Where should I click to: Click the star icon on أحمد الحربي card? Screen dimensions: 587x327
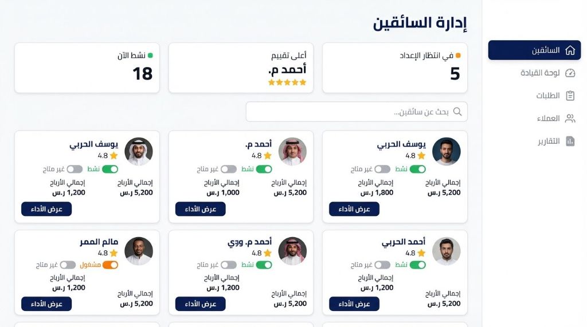(x=421, y=253)
